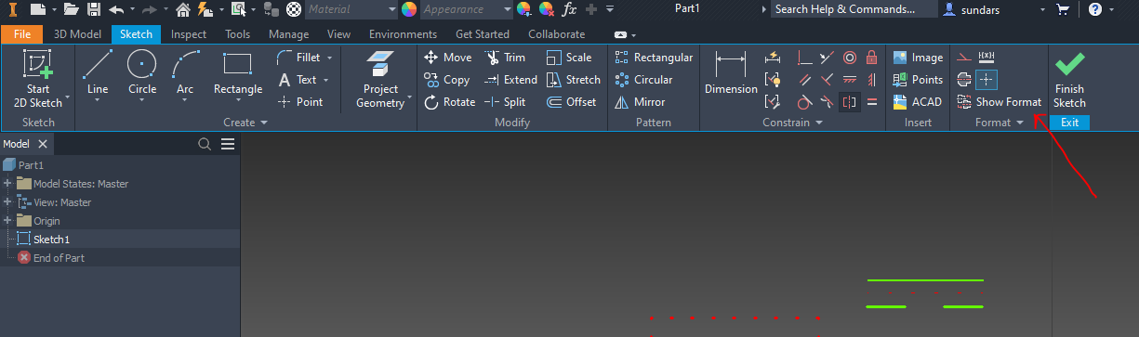The width and height of the screenshot is (1139, 337).
Task: Switch to Inspect tab
Action: click(189, 34)
